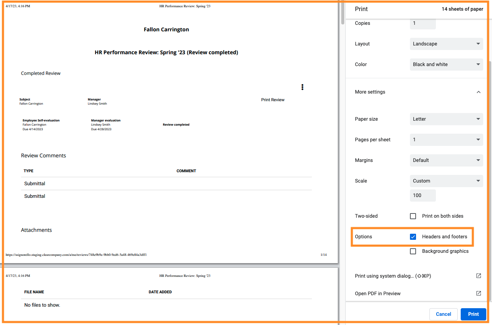Click the first Submittal row
The width and height of the screenshot is (492, 325).
click(166, 184)
